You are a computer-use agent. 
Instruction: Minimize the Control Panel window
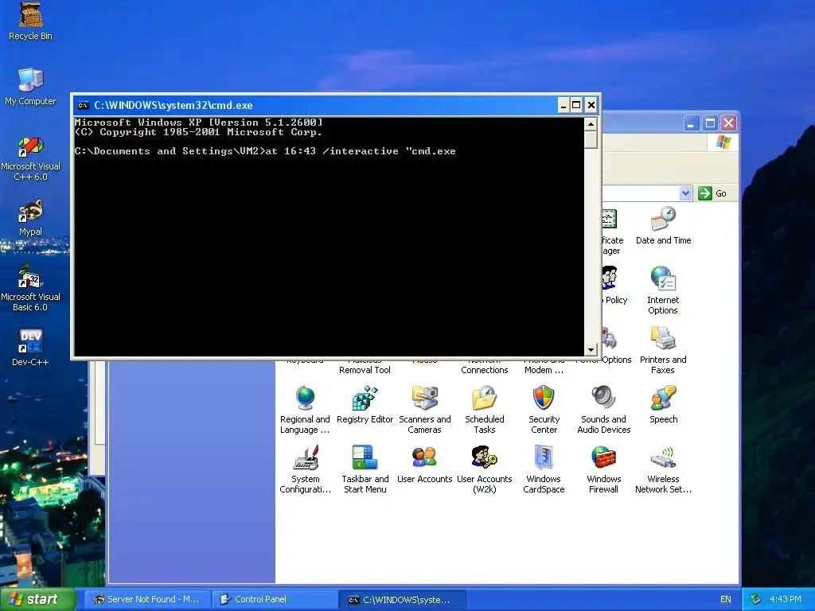click(692, 123)
